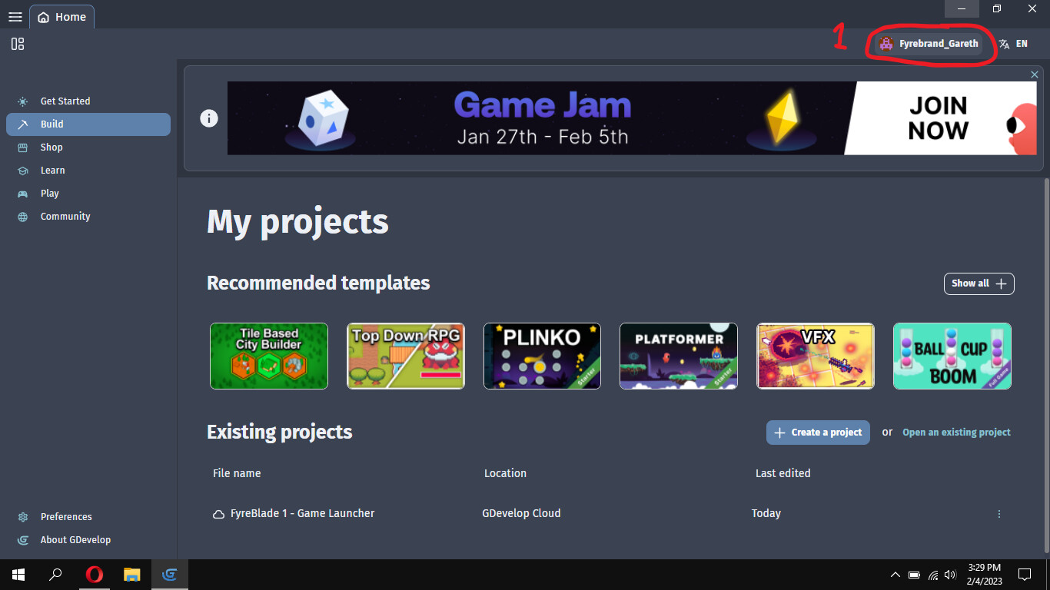The width and height of the screenshot is (1050, 590).
Task: Open Tile Based City Builder template
Action: pyautogui.click(x=269, y=356)
